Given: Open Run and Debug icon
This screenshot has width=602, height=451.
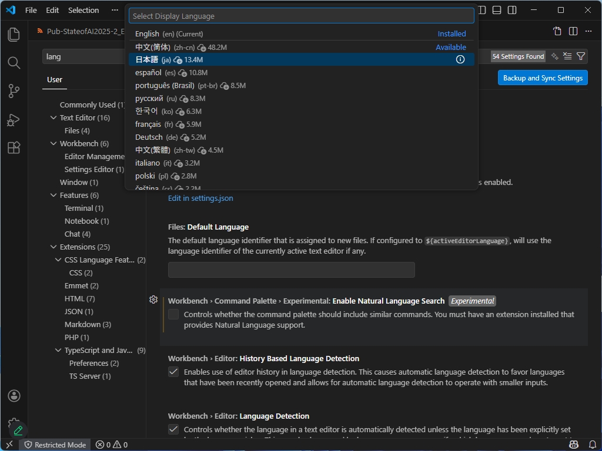Looking at the screenshot, I should click(x=13, y=120).
